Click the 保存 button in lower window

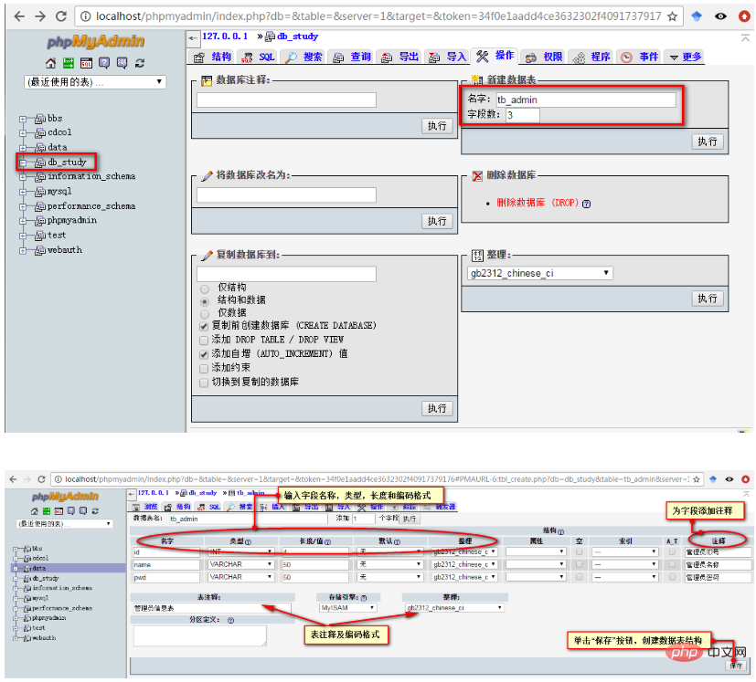[736, 666]
